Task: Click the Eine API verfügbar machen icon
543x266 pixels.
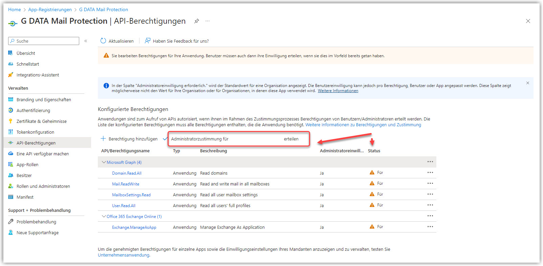Action: pos(10,154)
